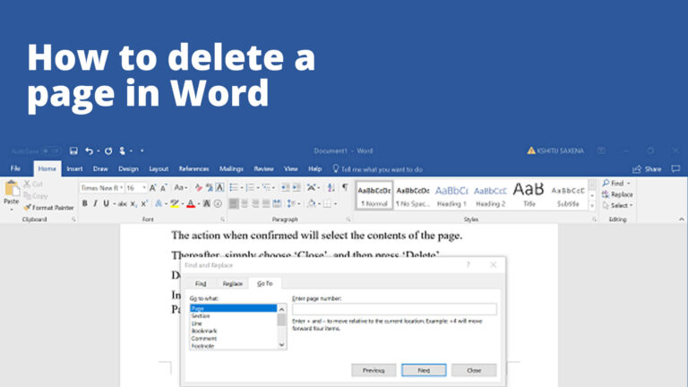The height and width of the screenshot is (387, 688).
Task: Switch to the Replace tab in dialog
Action: 232,284
